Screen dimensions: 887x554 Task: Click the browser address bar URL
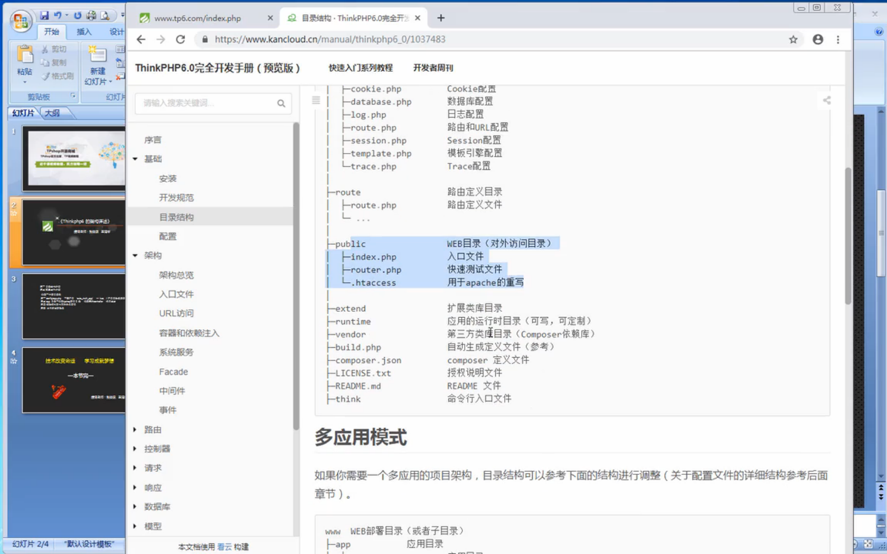[x=330, y=39]
